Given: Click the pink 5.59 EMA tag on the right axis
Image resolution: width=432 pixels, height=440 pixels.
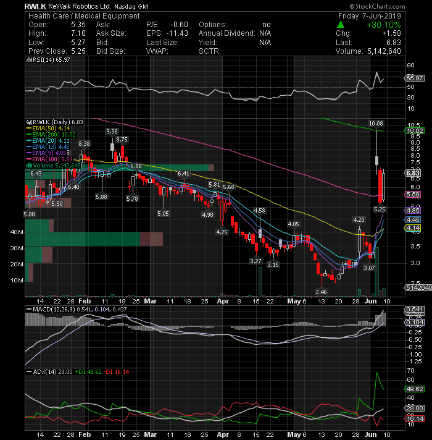Looking at the screenshot, I should coord(413,195).
